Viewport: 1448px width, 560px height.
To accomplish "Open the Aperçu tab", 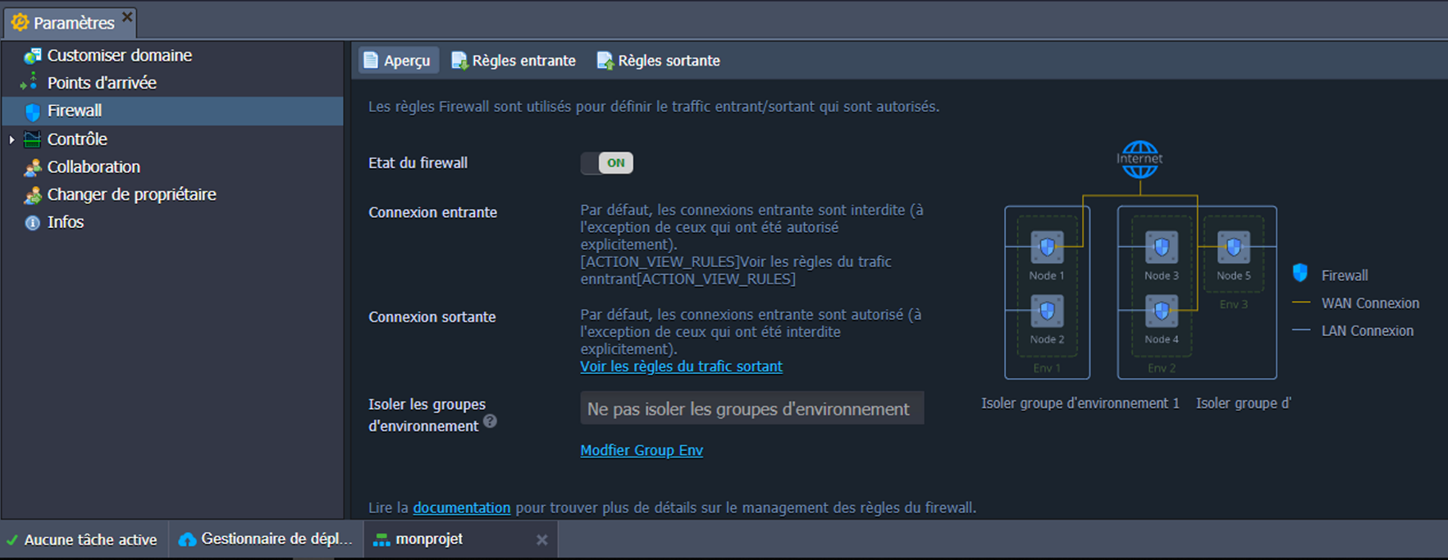I will [x=398, y=61].
